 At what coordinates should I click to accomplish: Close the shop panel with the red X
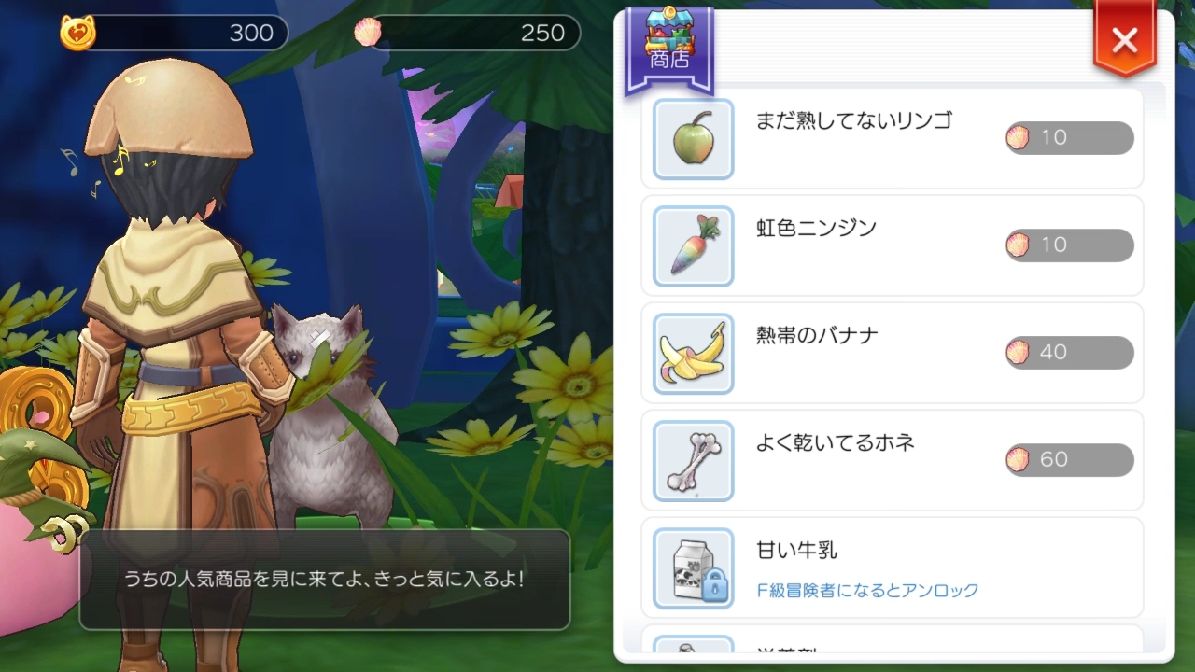[1125, 40]
